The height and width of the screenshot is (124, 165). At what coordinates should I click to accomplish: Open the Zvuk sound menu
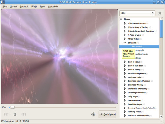pos(42,7)
